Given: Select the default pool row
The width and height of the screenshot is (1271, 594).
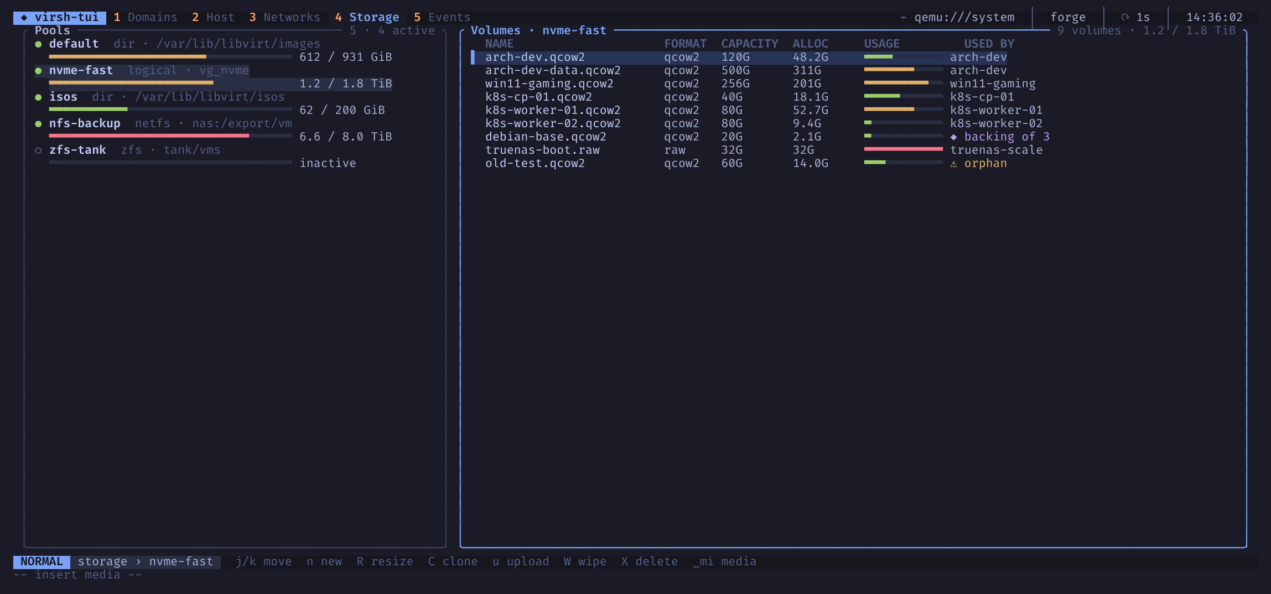Looking at the screenshot, I should (214, 50).
